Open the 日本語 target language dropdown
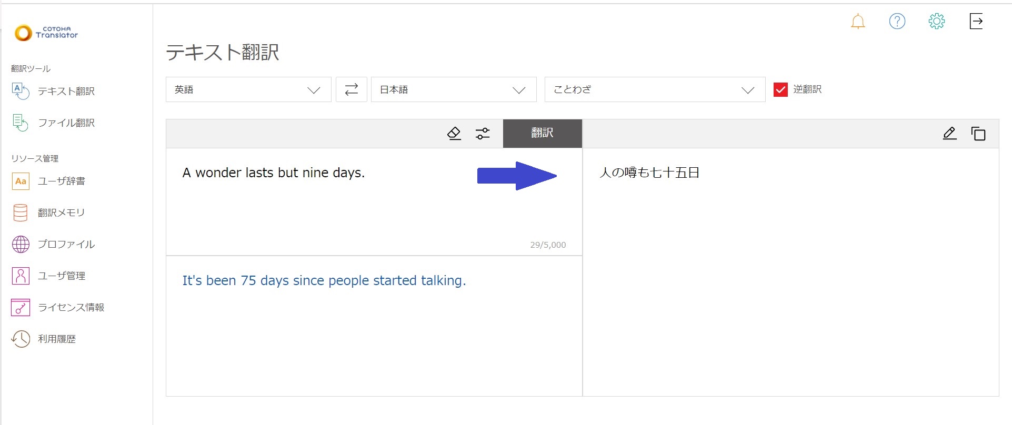 coord(453,89)
